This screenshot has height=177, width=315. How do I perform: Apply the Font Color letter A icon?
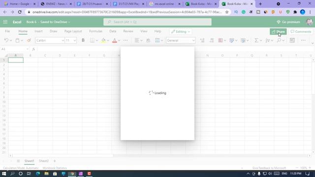115,40
